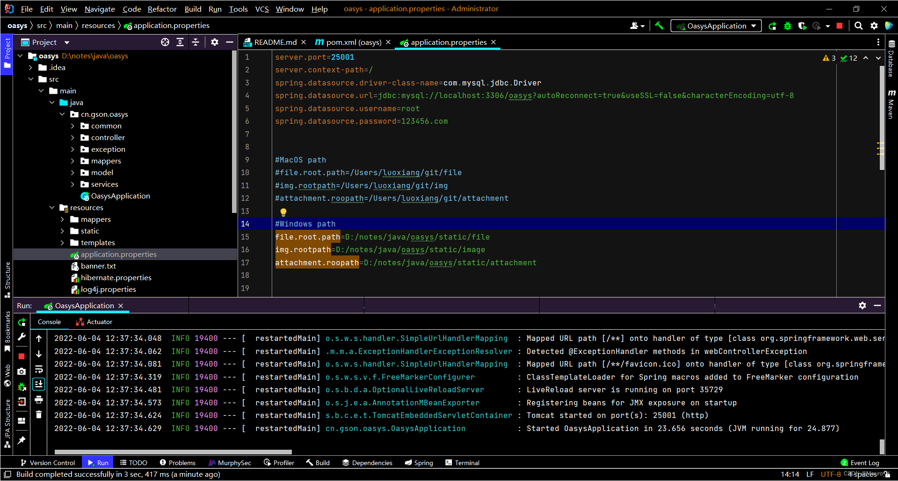Run OasysApplication using the green run icon

coord(773,26)
